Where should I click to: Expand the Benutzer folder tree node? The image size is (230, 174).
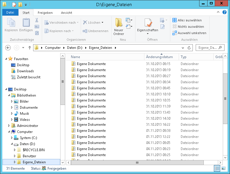point(15,156)
